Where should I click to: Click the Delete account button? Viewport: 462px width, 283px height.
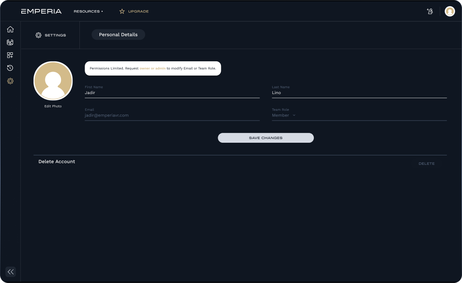[426, 164]
